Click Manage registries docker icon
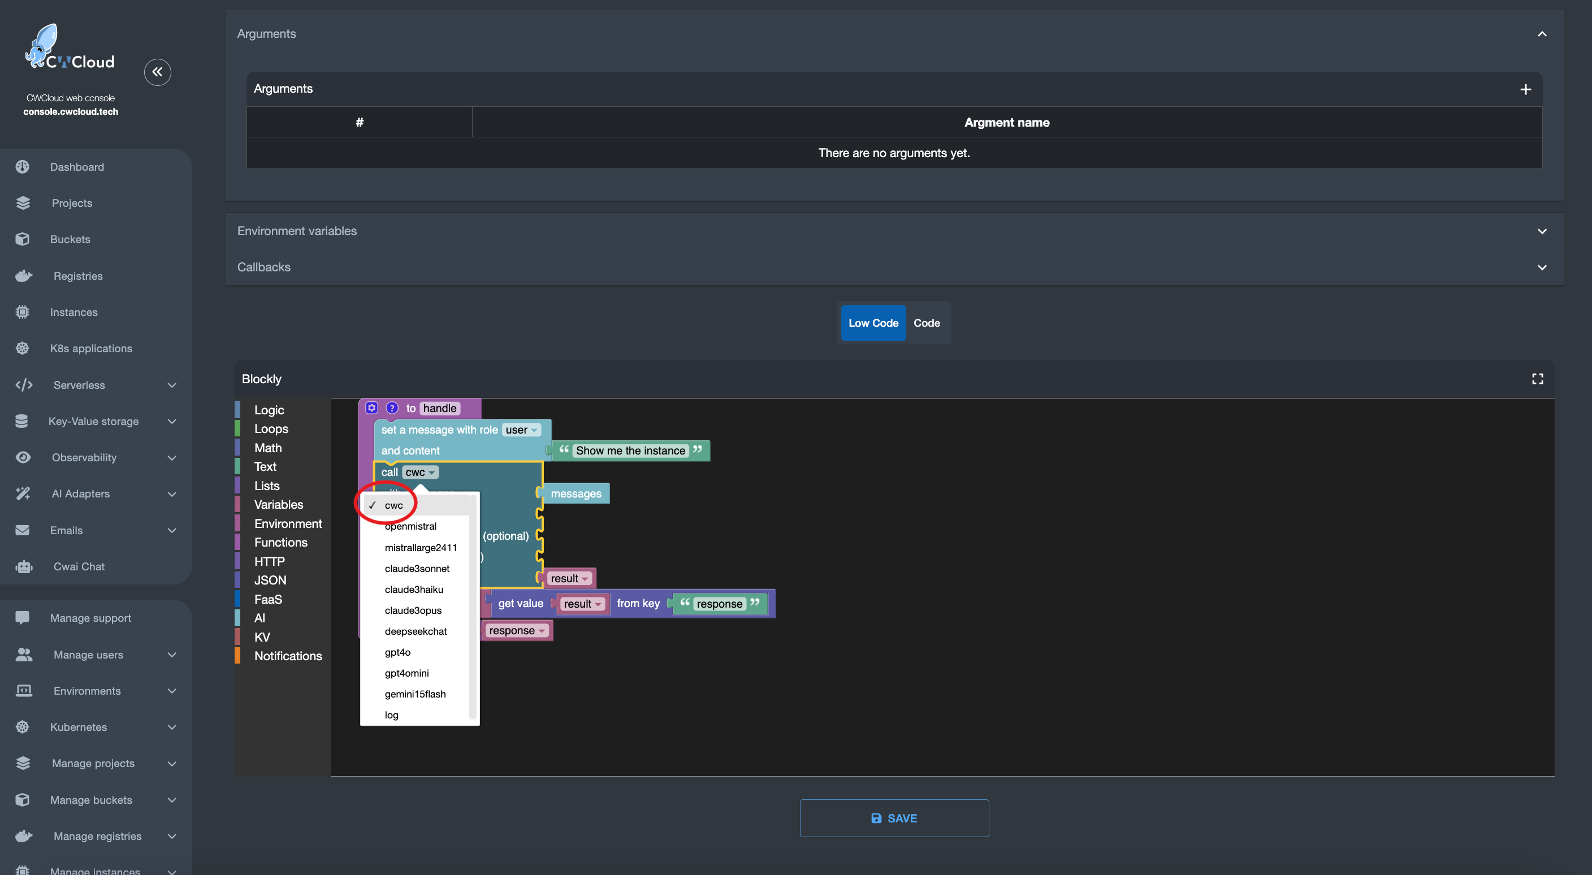Viewport: 1592px width, 875px height. click(24, 836)
